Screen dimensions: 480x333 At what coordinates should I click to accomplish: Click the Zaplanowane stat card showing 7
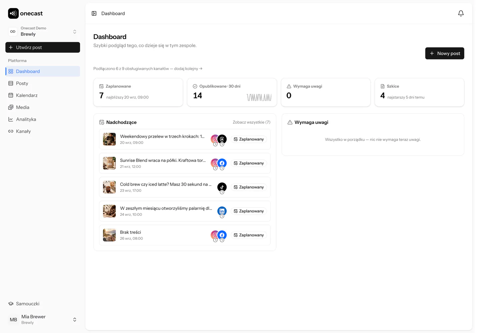point(138,92)
